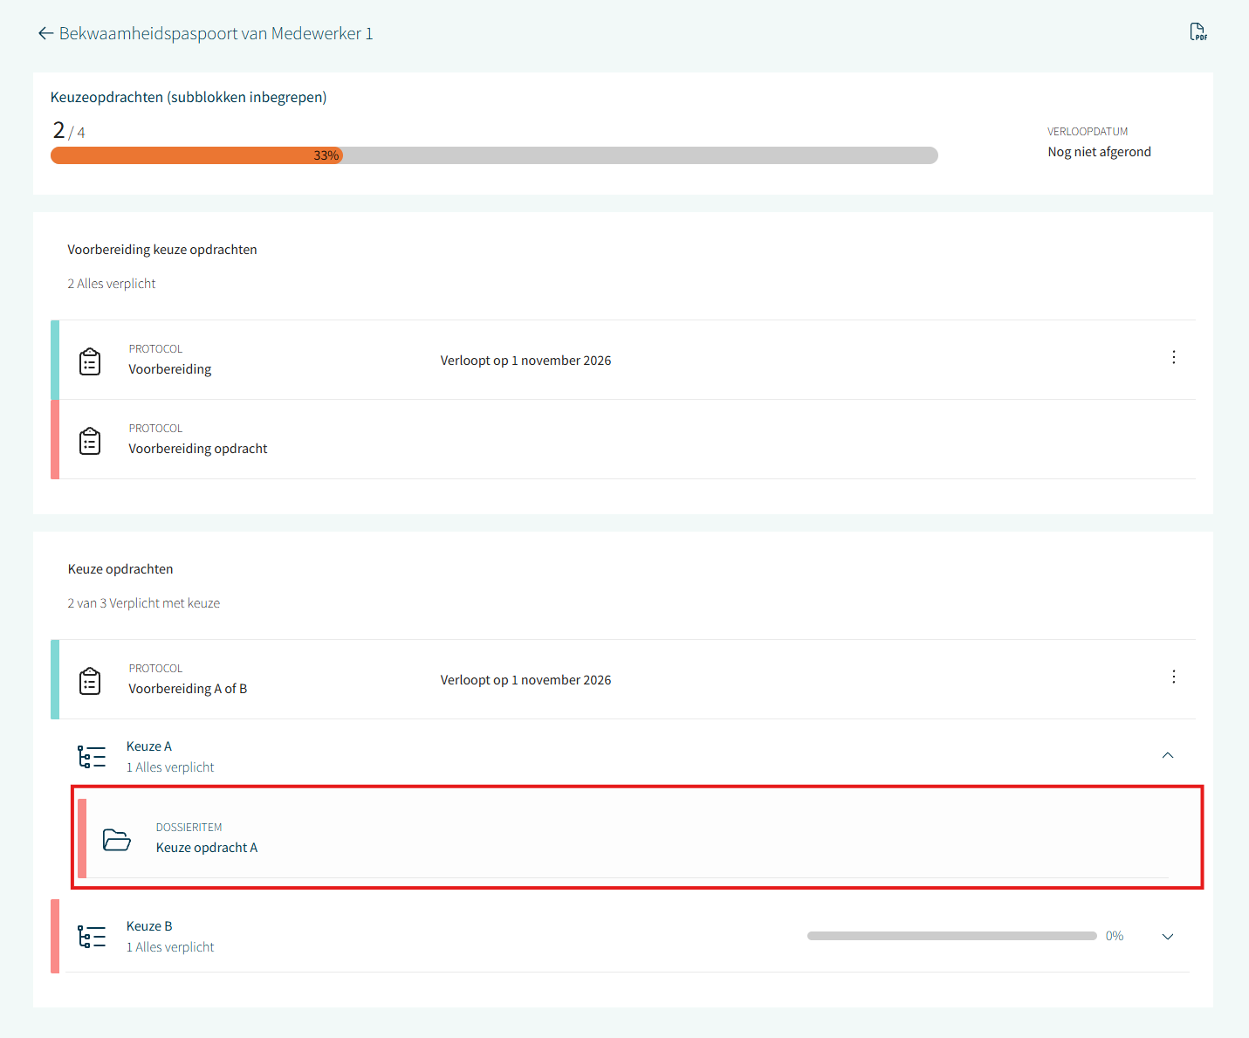Viewport: 1249px width, 1038px height.
Task: Click the Keuze A subblock label
Action: pyautogui.click(x=149, y=746)
